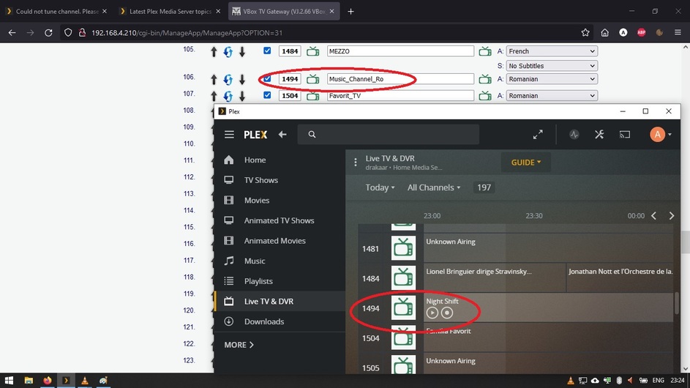690x388 pixels.
Task: Open Jonathan Nott et l'Orchestre airing
Action: tap(620, 278)
